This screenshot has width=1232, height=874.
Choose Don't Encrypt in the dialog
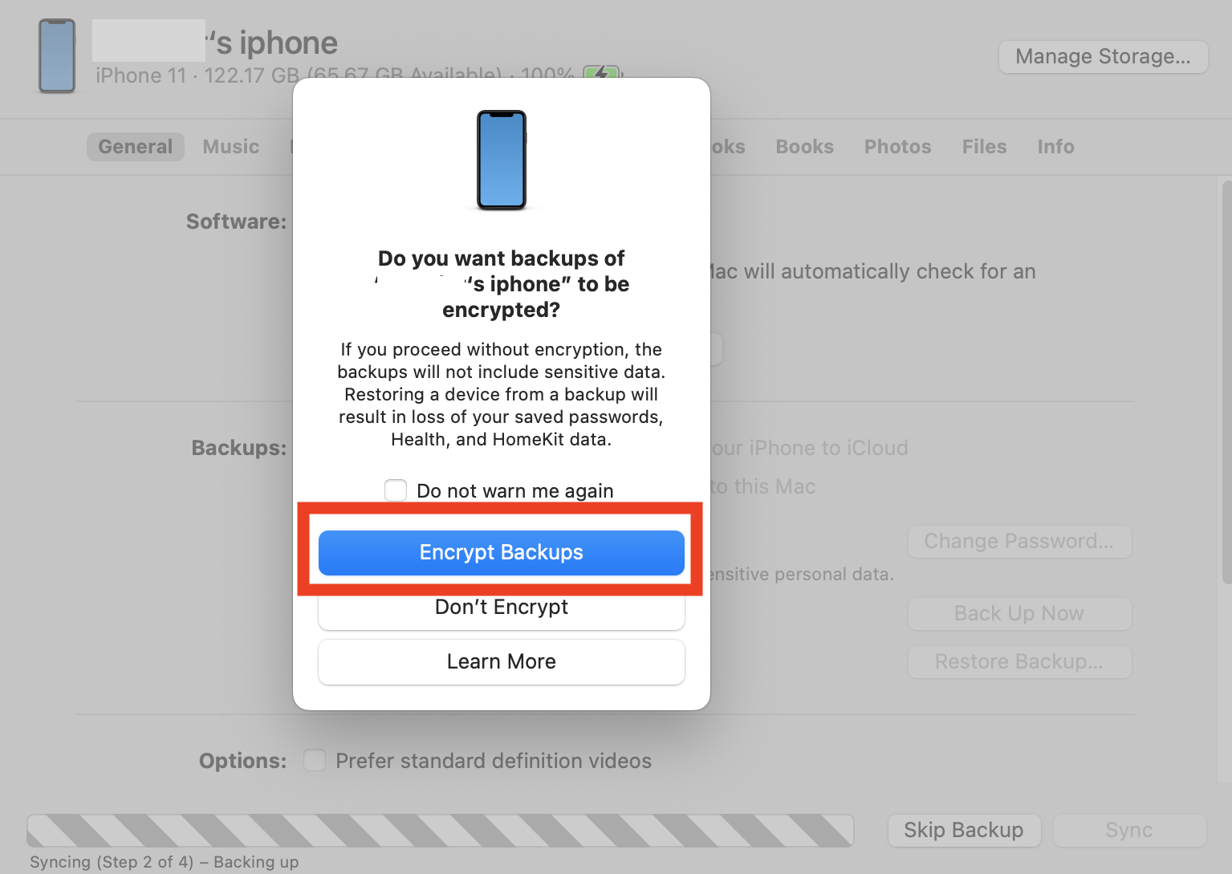(502, 608)
